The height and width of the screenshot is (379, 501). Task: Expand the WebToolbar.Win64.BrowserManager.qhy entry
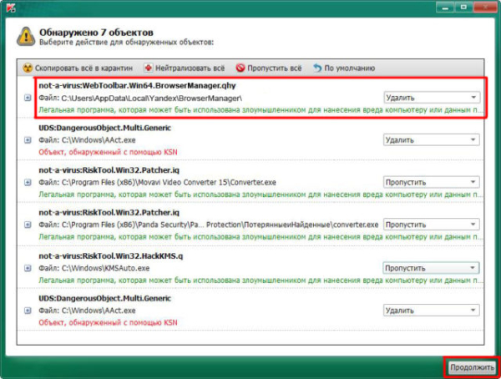point(28,98)
